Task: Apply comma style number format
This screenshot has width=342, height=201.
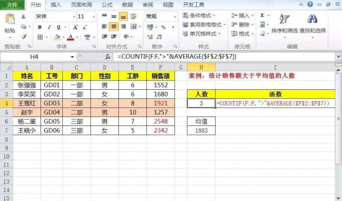Action: click(173, 27)
